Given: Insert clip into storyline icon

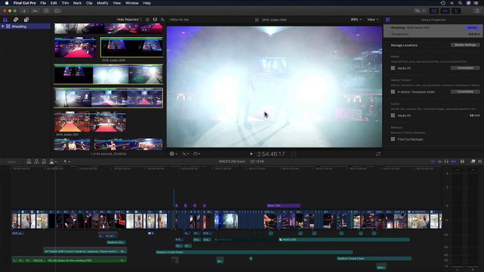Looking at the screenshot, I should (36, 161).
